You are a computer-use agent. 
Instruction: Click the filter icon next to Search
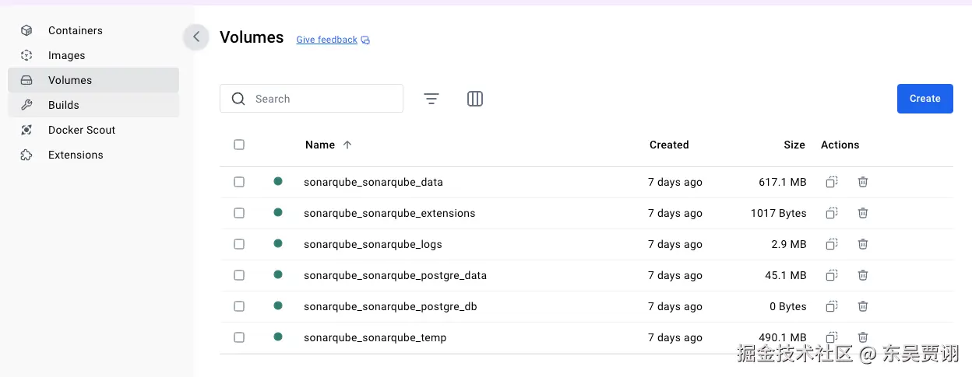(431, 99)
